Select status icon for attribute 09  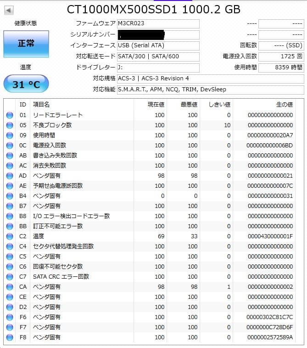click(x=10, y=135)
